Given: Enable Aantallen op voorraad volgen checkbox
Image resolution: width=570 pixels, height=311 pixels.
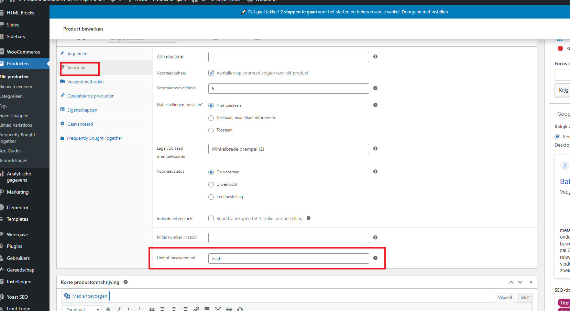Looking at the screenshot, I should click(x=211, y=73).
